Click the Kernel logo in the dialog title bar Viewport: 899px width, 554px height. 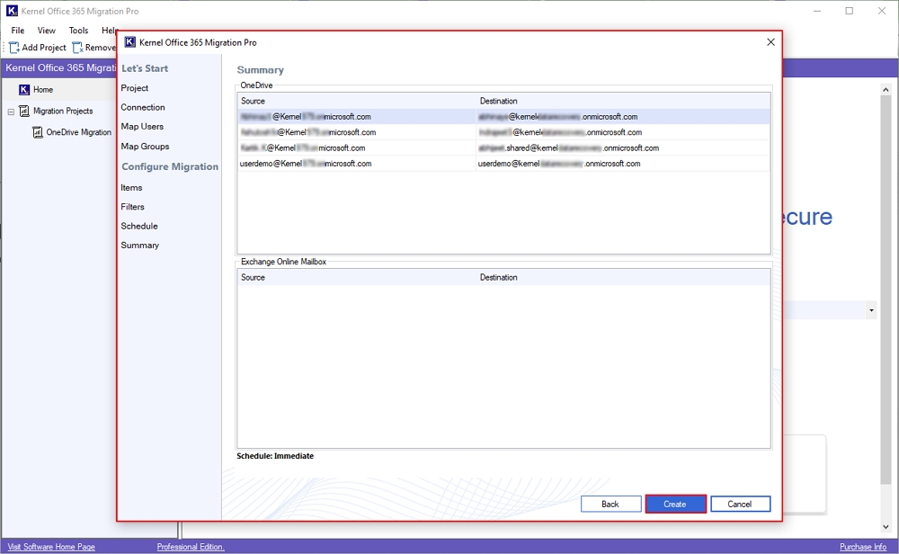click(130, 42)
